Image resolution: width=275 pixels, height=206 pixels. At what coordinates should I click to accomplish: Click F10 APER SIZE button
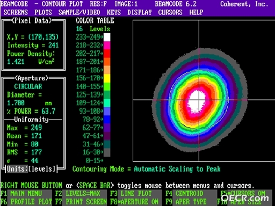[x=244, y=202]
